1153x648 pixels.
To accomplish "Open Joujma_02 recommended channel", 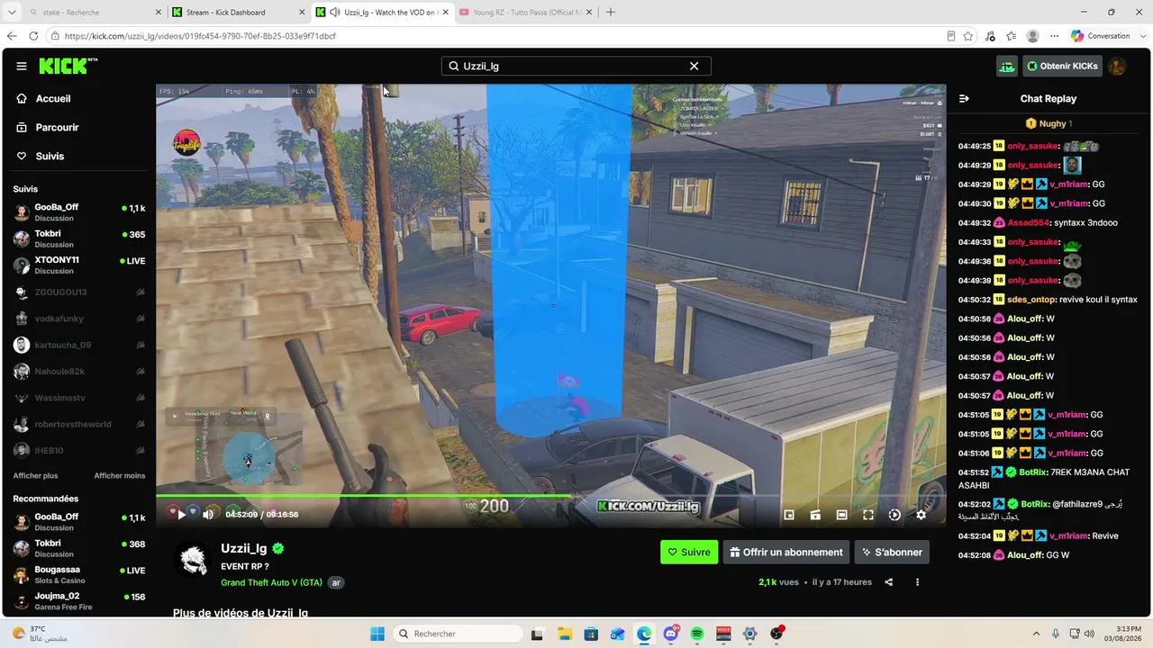I will (x=79, y=600).
